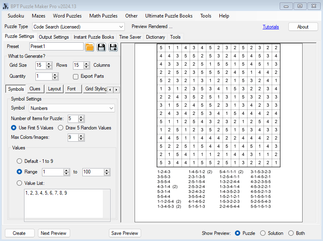Click the save preset as new icon
This screenshot has height=241, width=323.
[113, 47]
